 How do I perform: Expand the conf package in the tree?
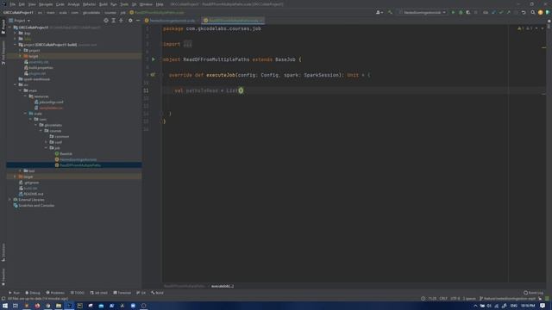click(46, 142)
